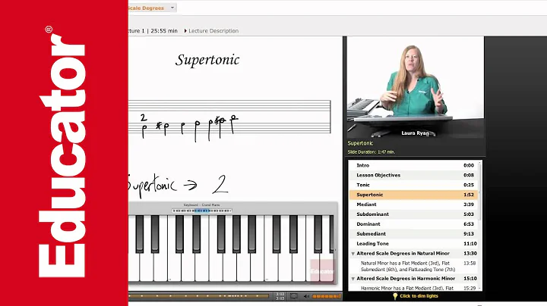
Task: Click the Educator logo banner
Action: tap(64, 153)
